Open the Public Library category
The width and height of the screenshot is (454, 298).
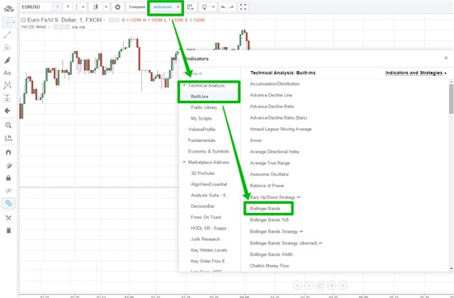click(204, 107)
